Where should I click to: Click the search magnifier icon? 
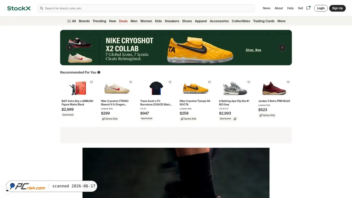(x=42, y=8)
